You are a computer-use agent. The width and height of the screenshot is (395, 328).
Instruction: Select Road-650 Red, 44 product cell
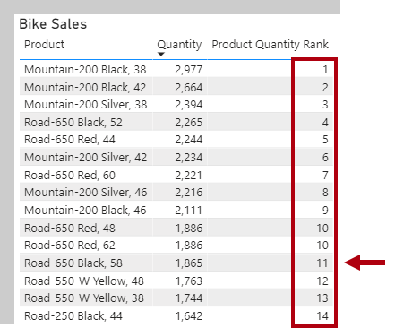70,140
